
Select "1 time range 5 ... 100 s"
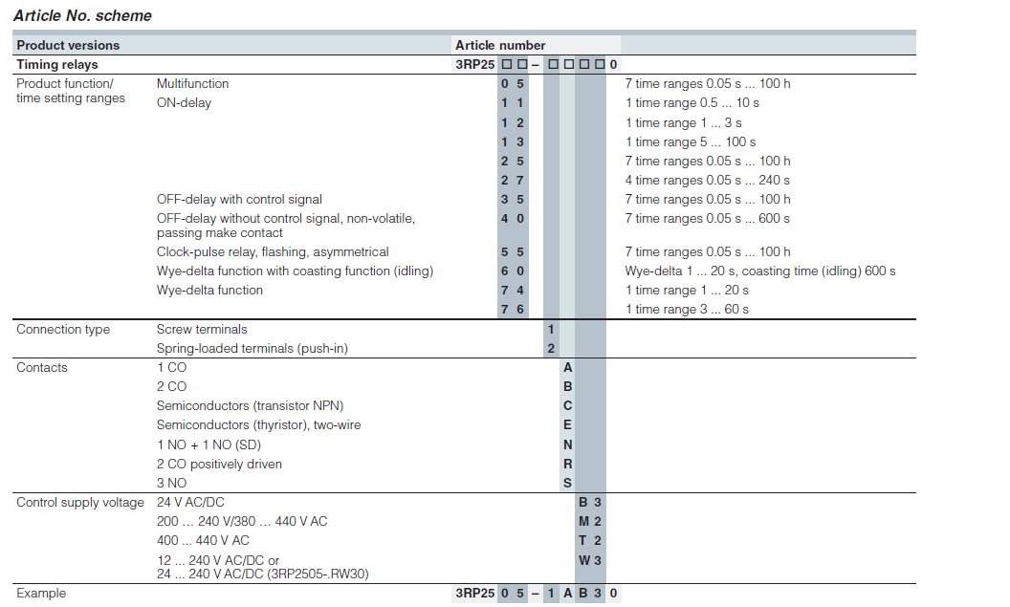click(690, 141)
